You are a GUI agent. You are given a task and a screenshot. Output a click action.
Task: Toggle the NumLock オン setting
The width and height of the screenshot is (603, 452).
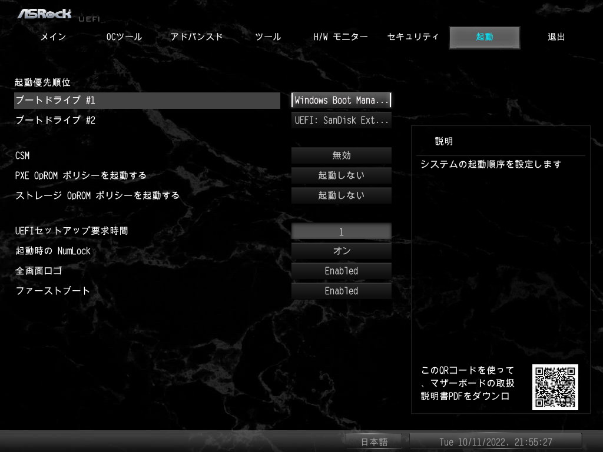pyautogui.click(x=341, y=251)
